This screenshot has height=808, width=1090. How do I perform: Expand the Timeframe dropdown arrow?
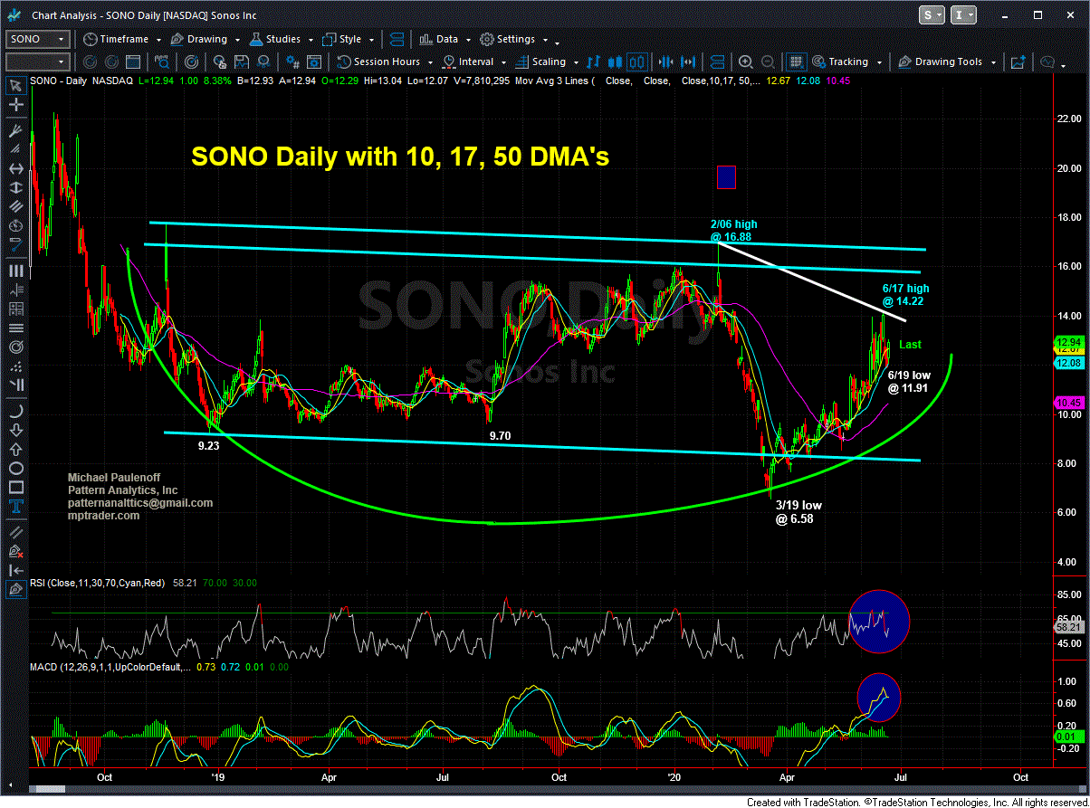[158, 40]
